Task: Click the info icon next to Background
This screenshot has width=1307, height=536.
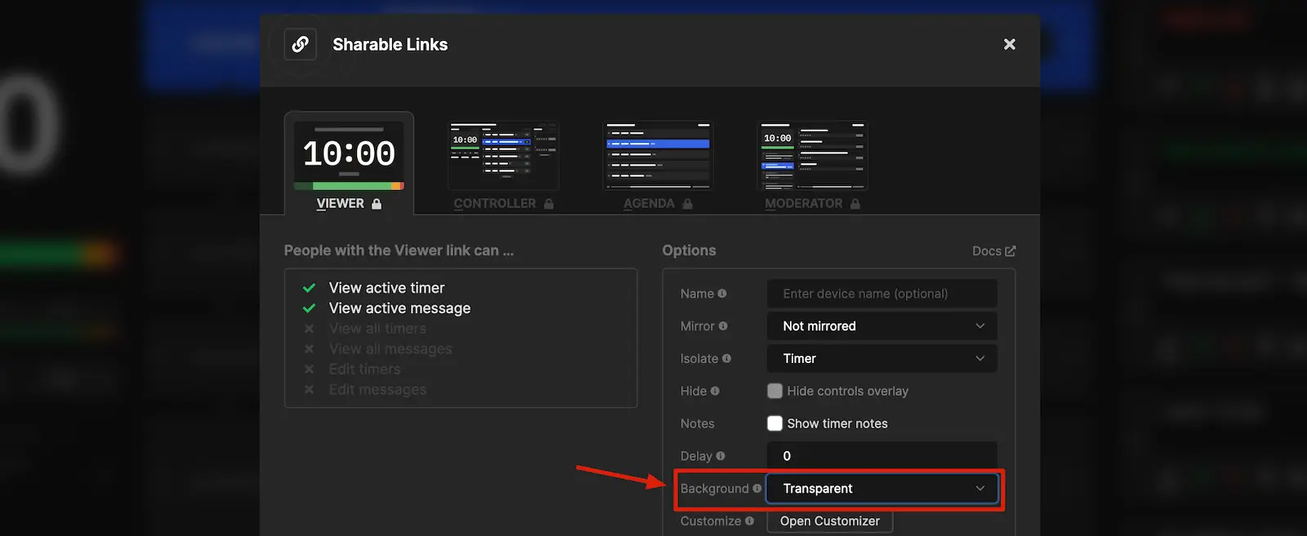Action: point(757,489)
